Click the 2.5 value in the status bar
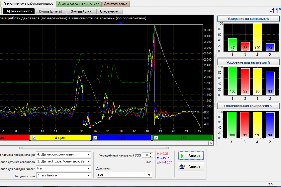 271,184
